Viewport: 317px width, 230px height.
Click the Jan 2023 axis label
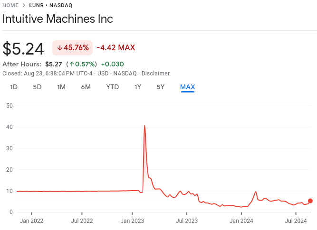pos(132,221)
